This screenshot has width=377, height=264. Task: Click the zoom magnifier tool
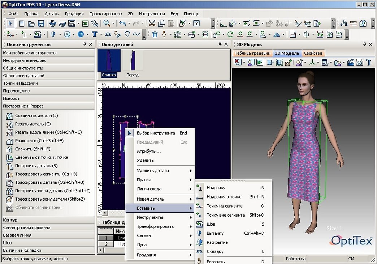click(x=107, y=23)
